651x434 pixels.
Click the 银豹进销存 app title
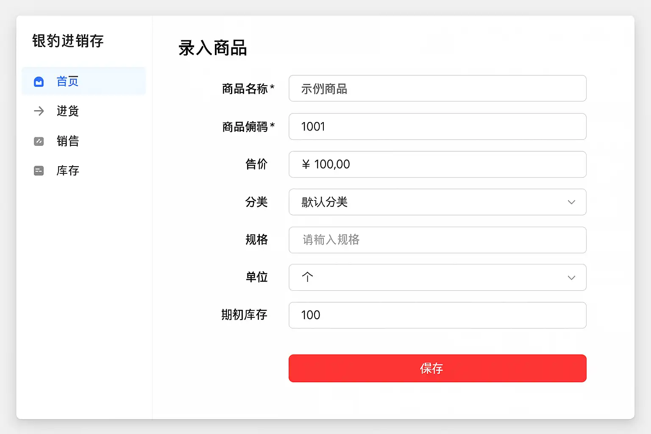(68, 41)
